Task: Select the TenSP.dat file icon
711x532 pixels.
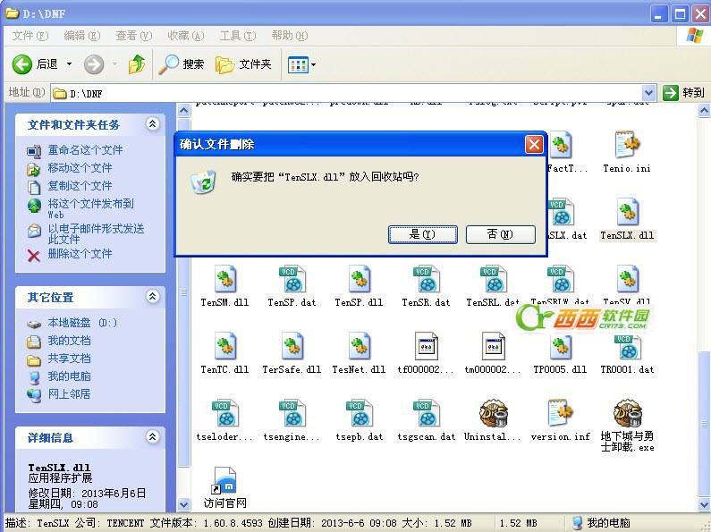Action: click(292, 279)
